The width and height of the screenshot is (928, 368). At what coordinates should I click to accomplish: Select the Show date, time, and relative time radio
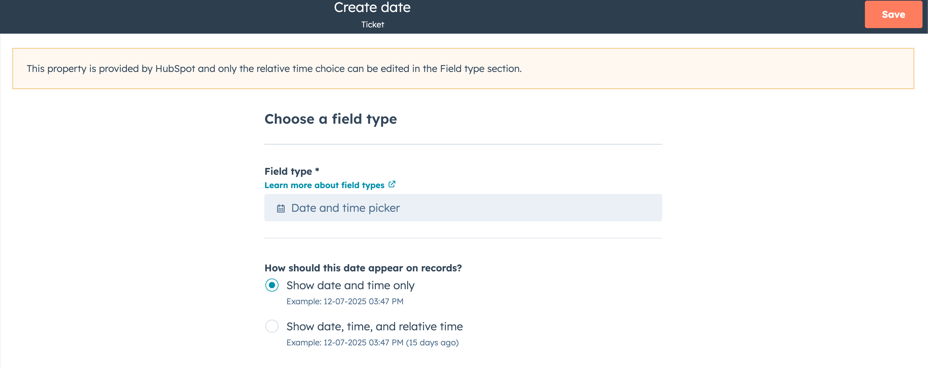[x=272, y=326]
